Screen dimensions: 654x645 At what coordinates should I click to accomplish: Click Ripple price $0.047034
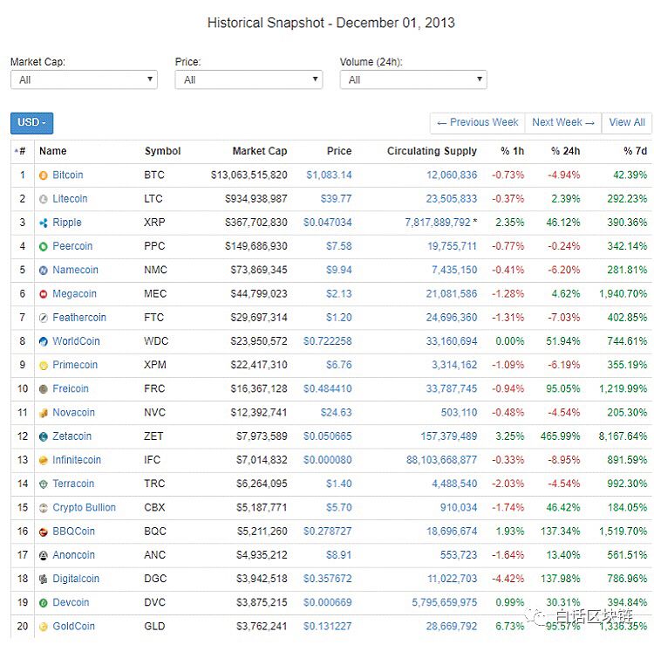pos(327,223)
